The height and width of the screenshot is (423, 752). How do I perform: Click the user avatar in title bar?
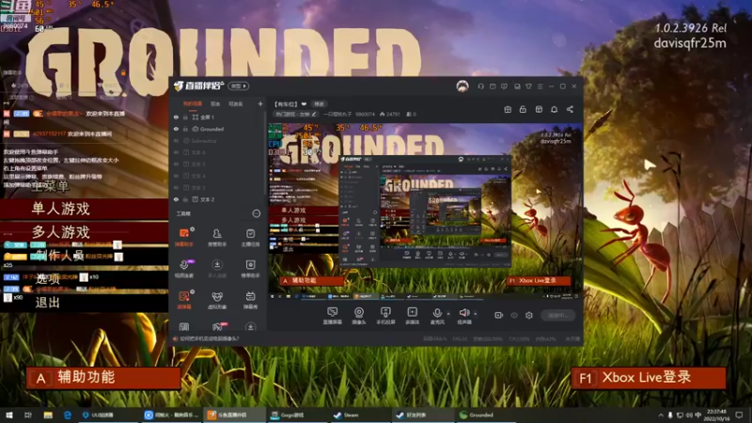tap(462, 86)
